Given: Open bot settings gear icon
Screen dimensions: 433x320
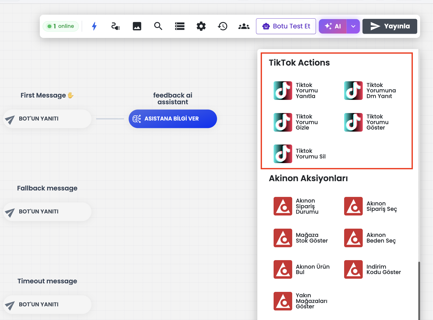Looking at the screenshot, I should (x=201, y=26).
